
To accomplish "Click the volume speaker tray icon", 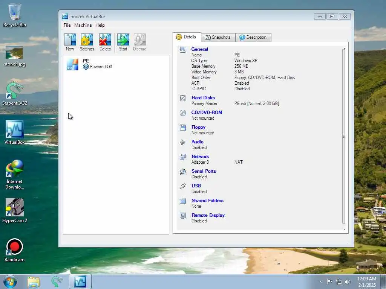I will tap(348, 282).
